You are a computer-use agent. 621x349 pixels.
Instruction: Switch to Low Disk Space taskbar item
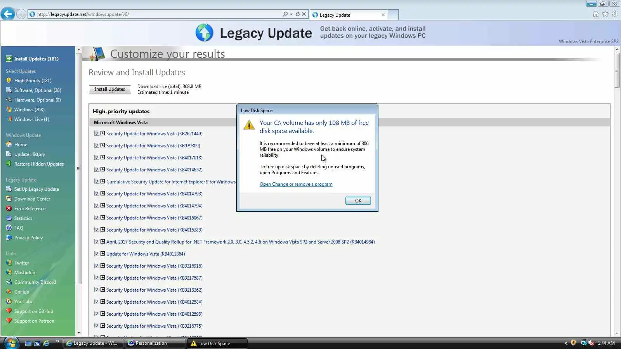[217, 343]
